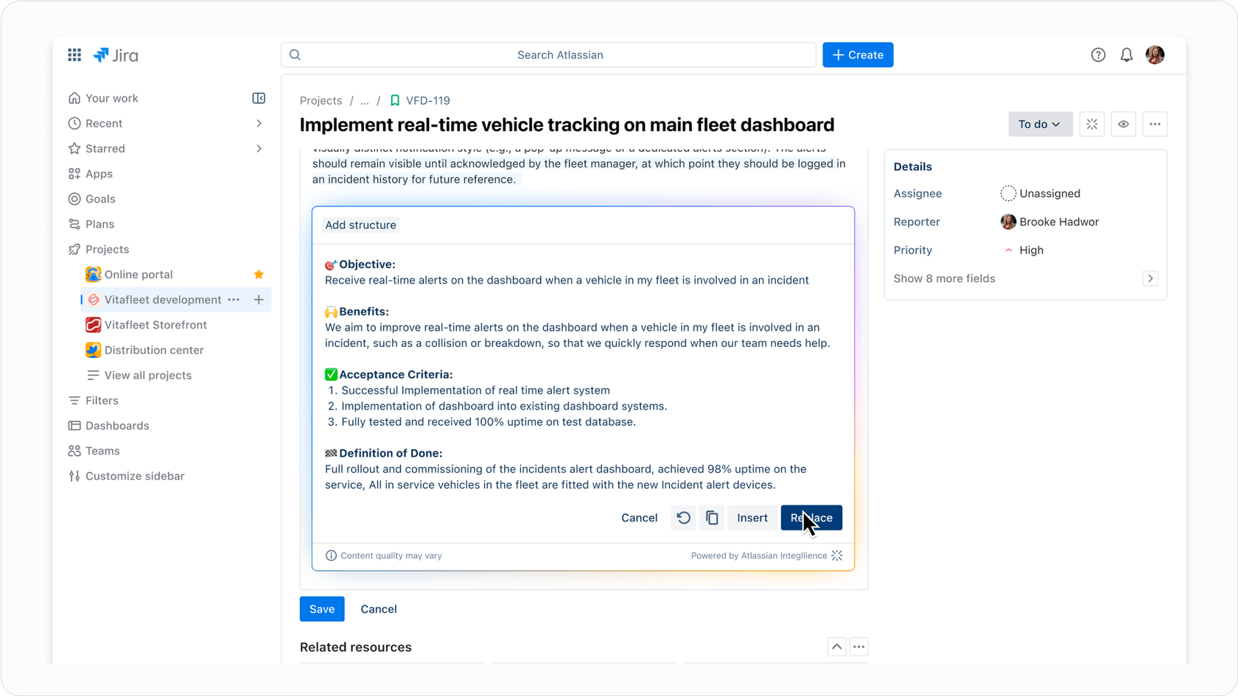Collapse the sidebar using the panel toggle
This screenshot has width=1238, height=696.
tap(259, 98)
